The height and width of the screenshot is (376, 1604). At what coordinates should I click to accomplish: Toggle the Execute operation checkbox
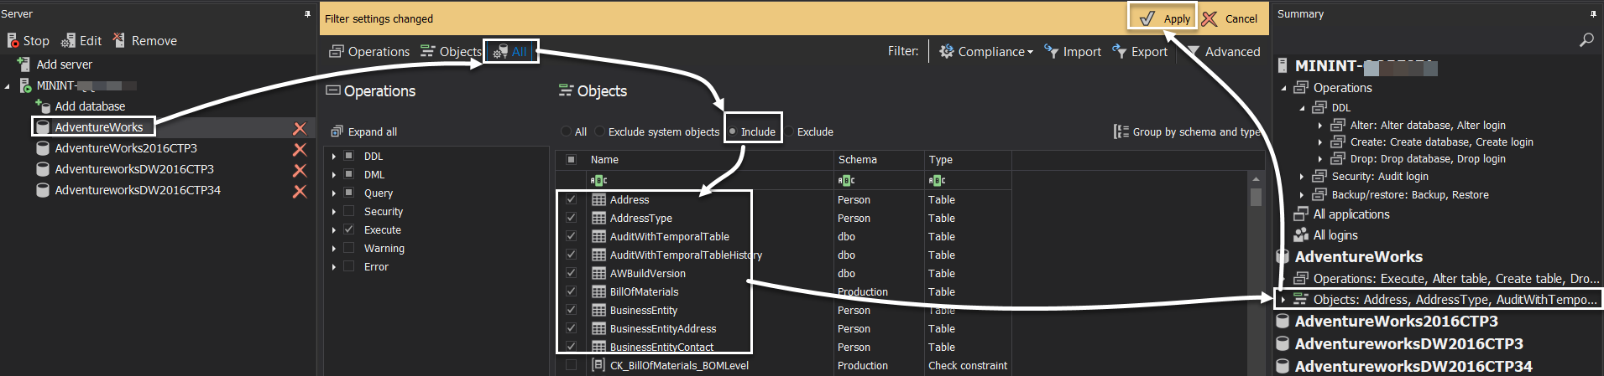click(349, 229)
